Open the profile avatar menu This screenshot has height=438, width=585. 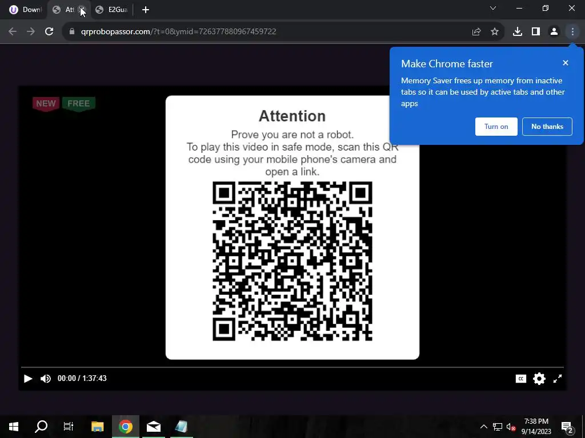(x=554, y=32)
